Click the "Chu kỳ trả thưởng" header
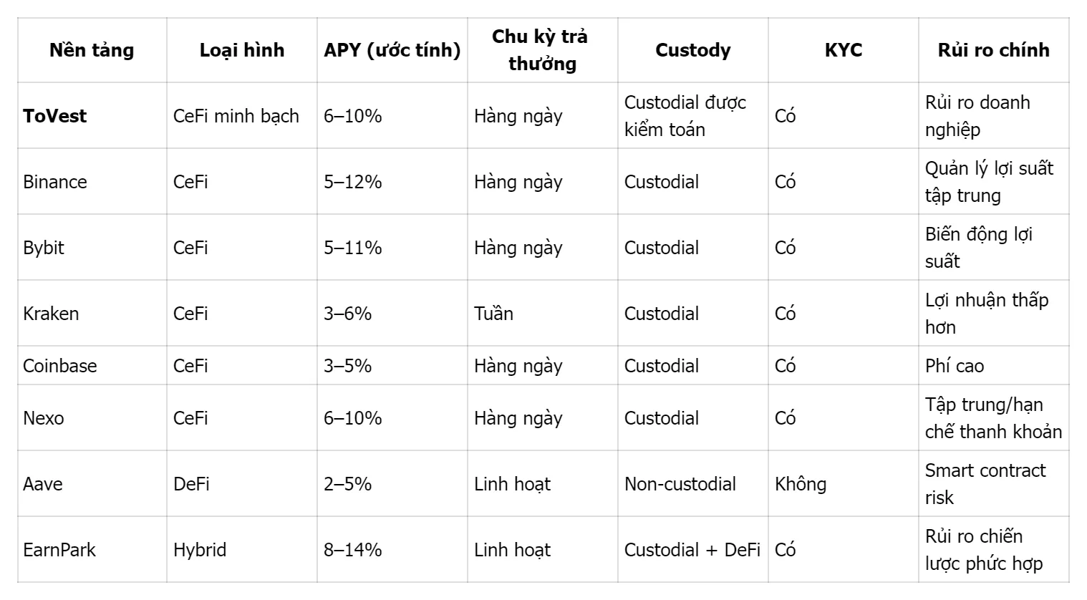The image size is (1087, 600). [543, 50]
